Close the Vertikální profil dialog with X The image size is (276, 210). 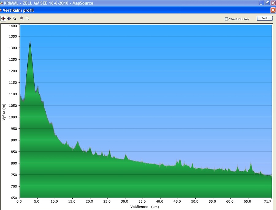273,10
